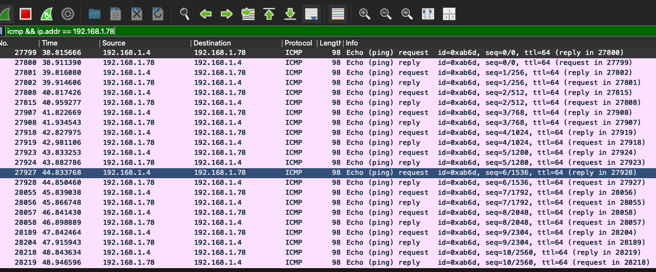Select packet number 28057
This screenshot has width=656, height=272.
coord(328,213)
